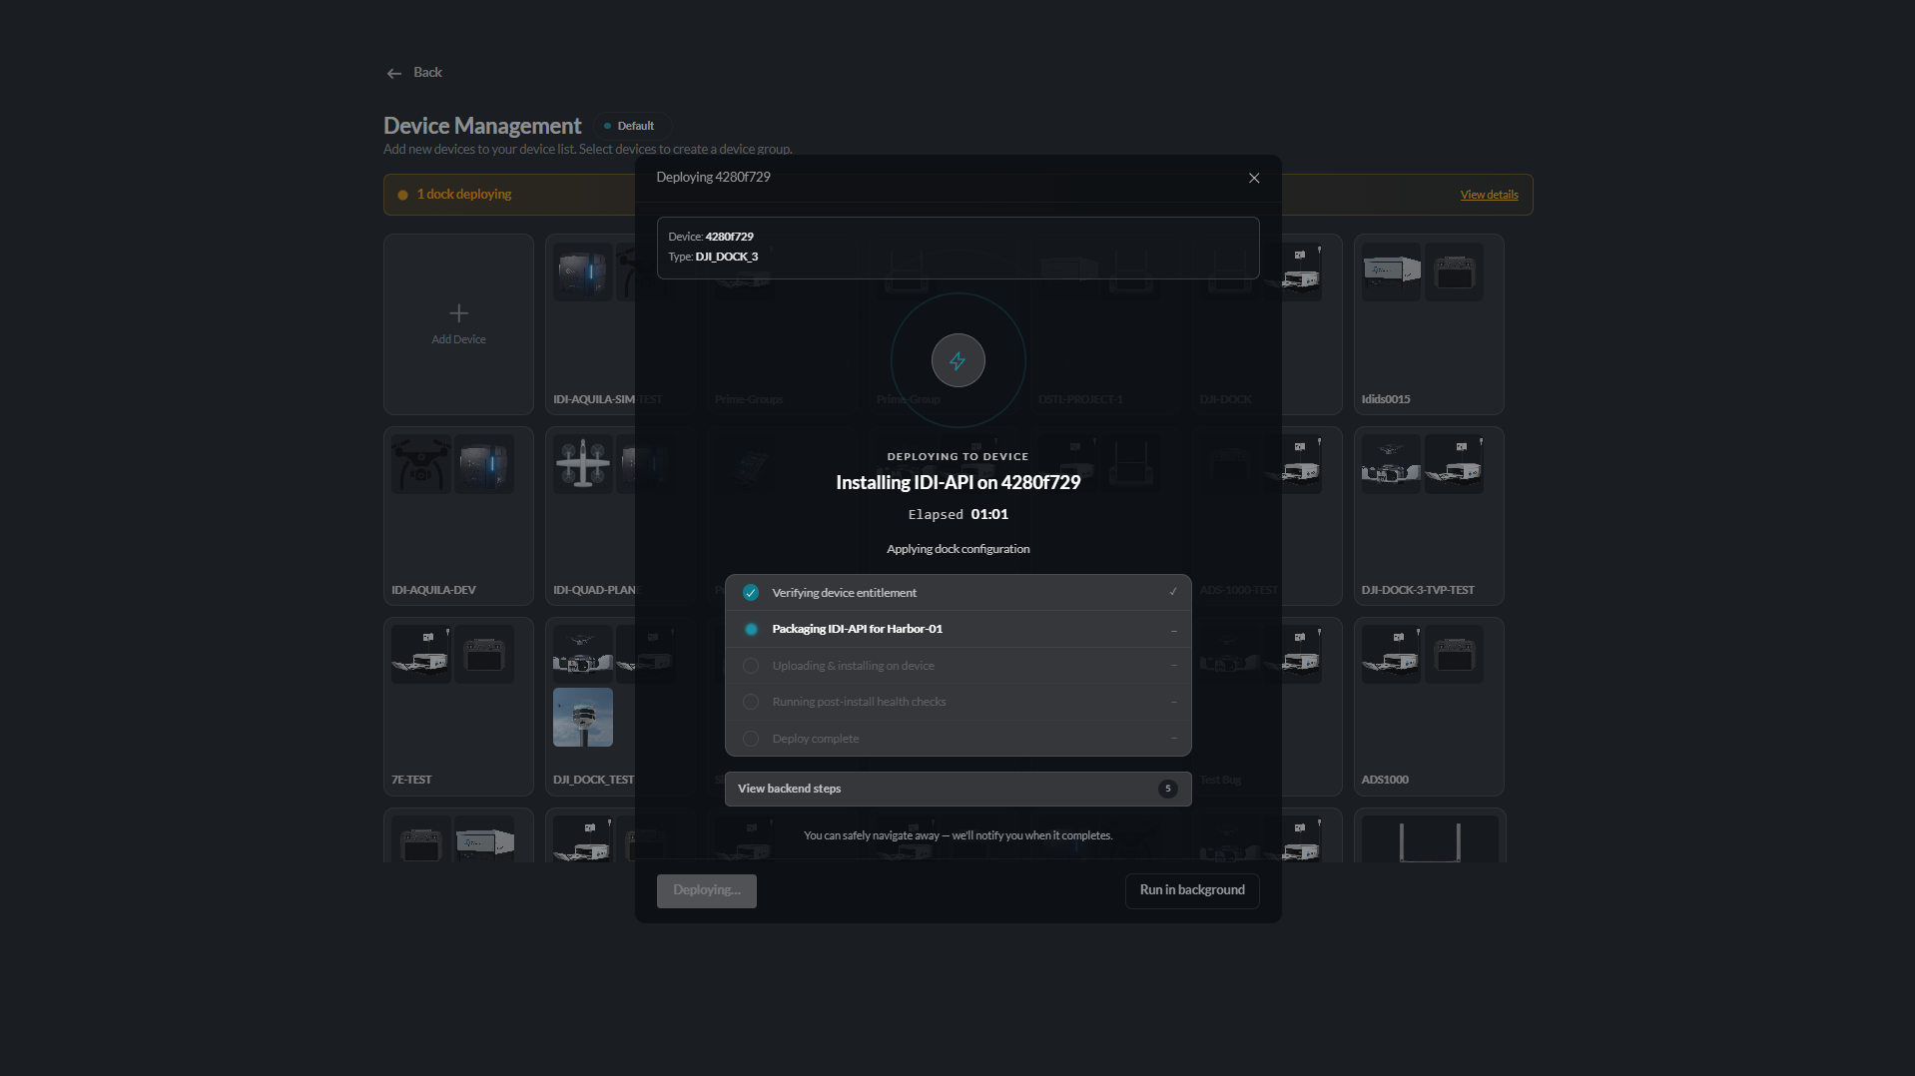
Task: Click the Type: DJI_DOCK_3 text
Action: pos(713,257)
